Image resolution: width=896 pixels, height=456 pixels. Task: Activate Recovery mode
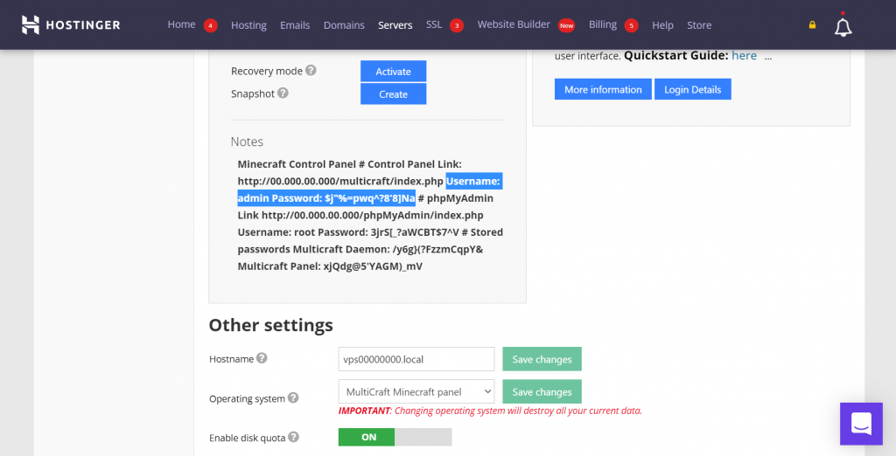click(393, 72)
